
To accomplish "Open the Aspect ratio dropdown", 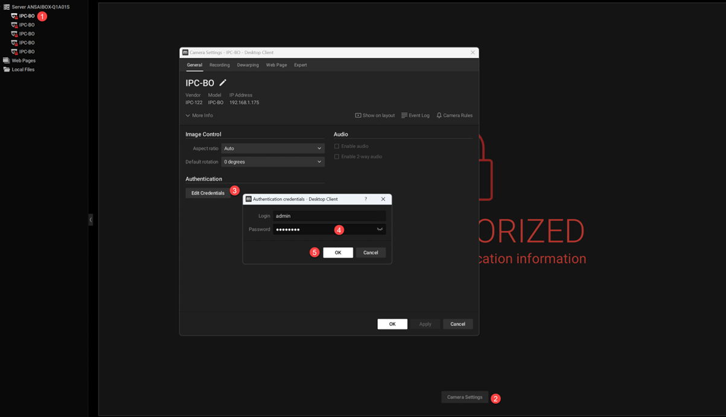I will [x=272, y=148].
